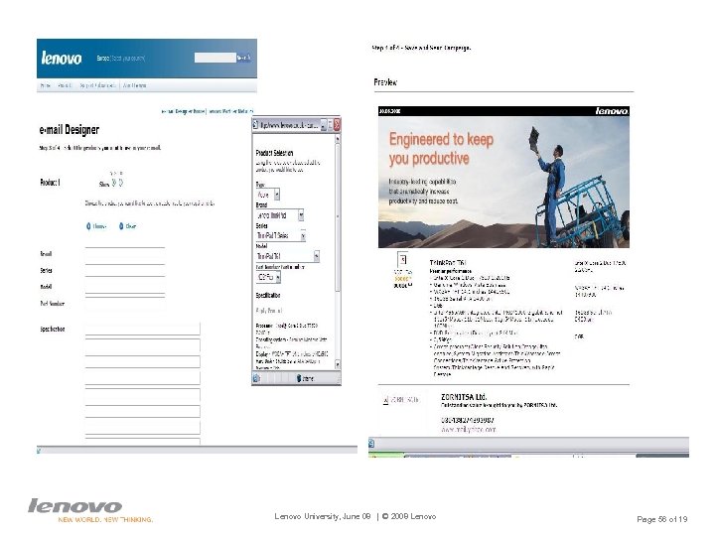Viewport: 715px width, 536px height.
Task: Click the Lenovo logo in the blue header
Action: (x=62, y=58)
